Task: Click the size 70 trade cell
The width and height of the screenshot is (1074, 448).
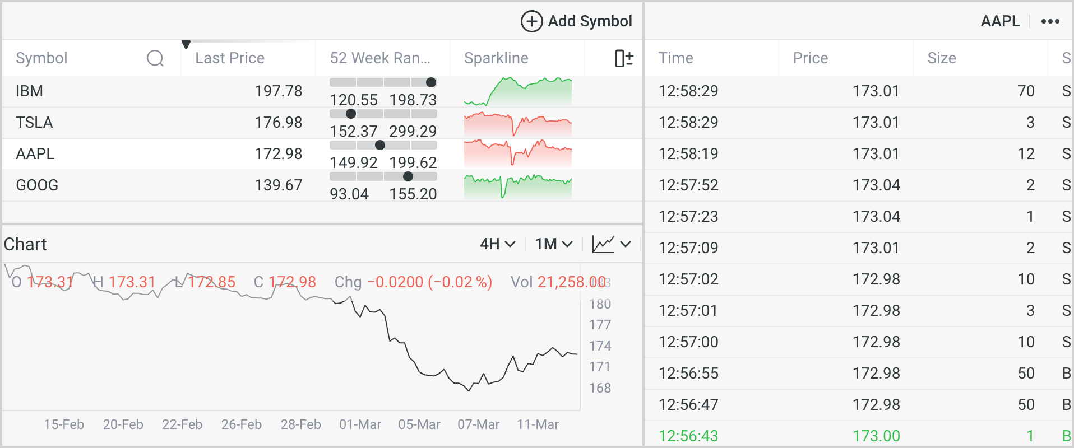Action: (x=1026, y=91)
